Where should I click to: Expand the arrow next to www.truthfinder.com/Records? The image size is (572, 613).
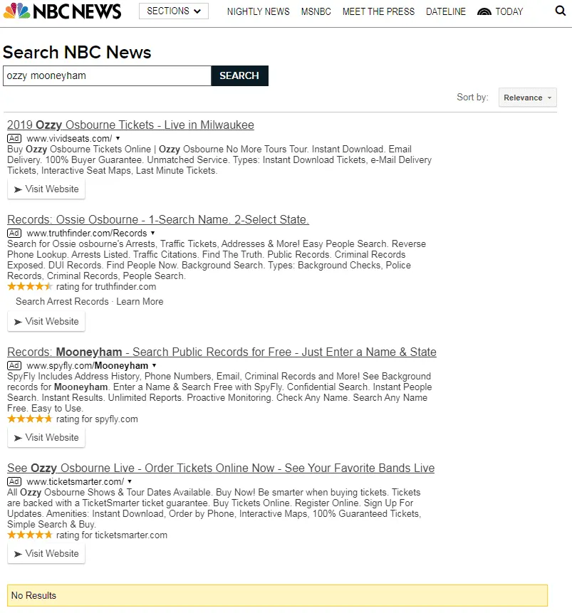(x=153, y=233)
